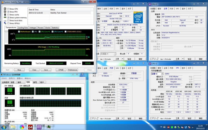Click the AIDA64 flame icon in the title bar
Screen dimensions: 208x130
pyautogui.click(x=2, y=2)
